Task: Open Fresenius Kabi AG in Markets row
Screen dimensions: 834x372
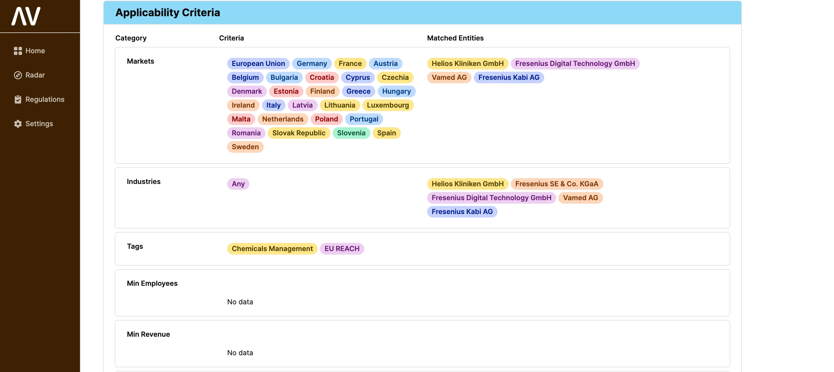Action: tap(509, 78)
